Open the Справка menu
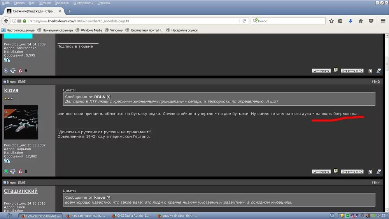This screenshot has width=389, height=219. point(103,3)
